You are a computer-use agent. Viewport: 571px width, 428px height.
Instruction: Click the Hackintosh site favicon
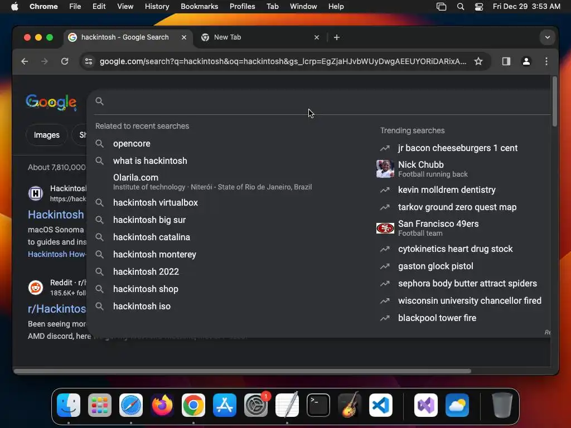pos(36,193)
